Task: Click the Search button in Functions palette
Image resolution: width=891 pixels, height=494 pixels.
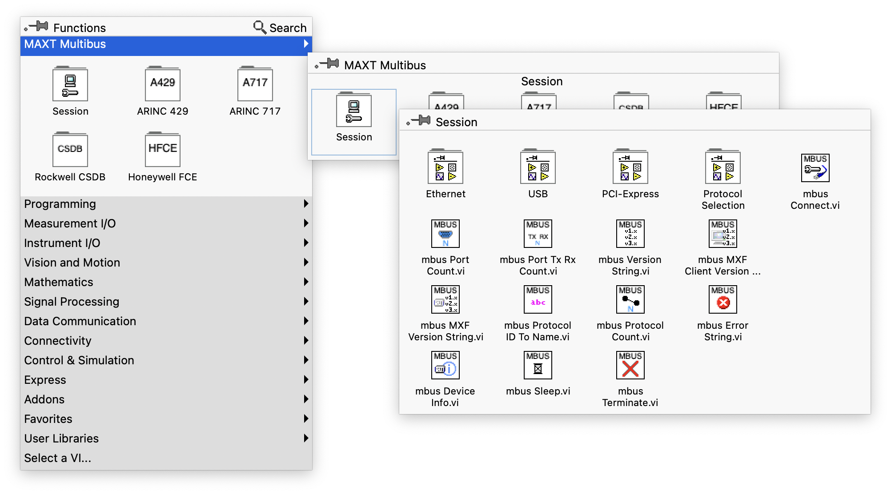Action: click(280, 28)
